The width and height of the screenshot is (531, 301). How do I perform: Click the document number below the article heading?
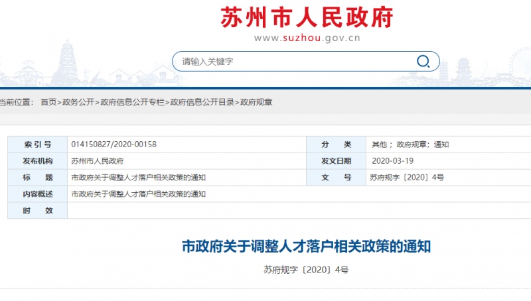point(306,270)
